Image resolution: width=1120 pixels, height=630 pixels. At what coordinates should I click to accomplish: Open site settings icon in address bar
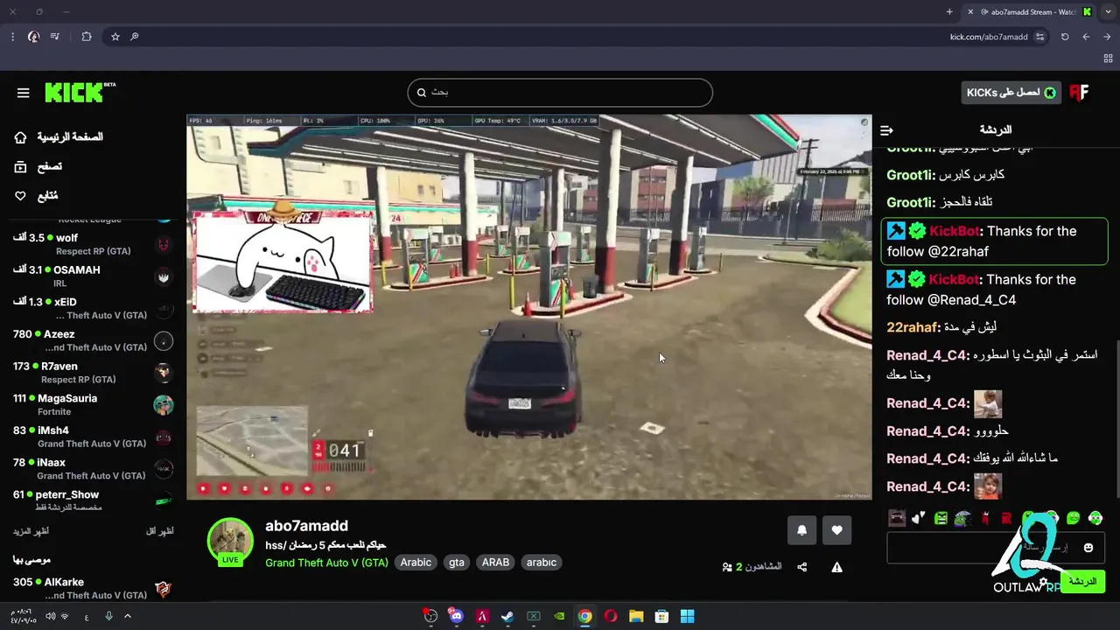click(x=1039, y=37)
